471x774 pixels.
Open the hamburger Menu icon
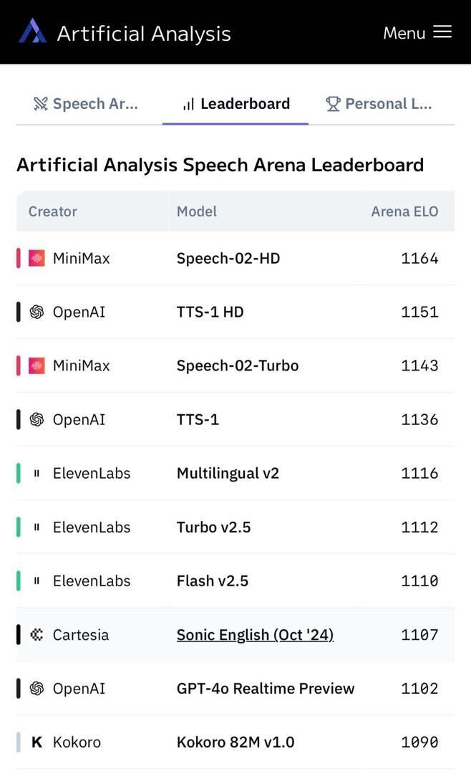[442, 32]
